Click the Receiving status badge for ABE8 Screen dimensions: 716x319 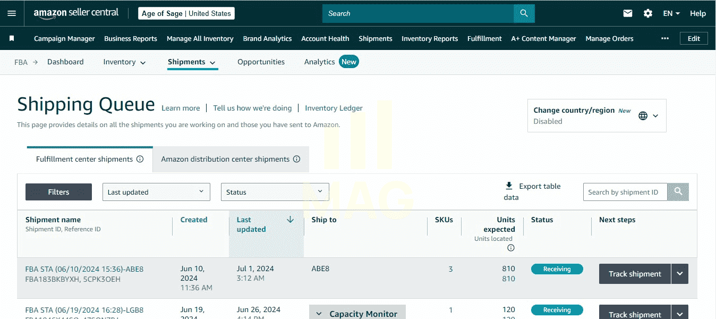click(x=557, y=269)
